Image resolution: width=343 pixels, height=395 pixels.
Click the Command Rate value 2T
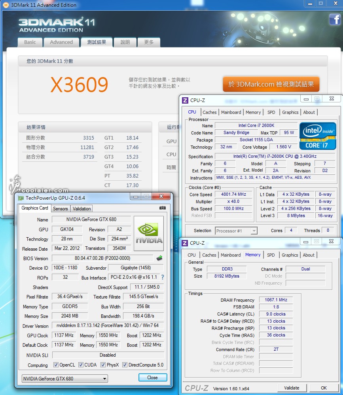click(x=276, y=350)
